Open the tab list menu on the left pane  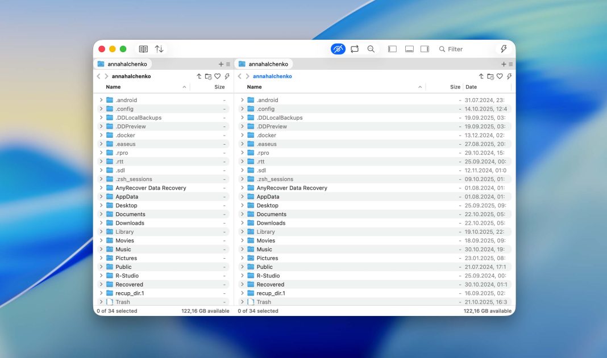click(227, 64)
